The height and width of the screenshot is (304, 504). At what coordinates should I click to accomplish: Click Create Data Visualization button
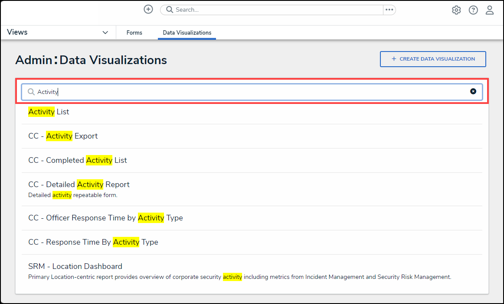(x=433, y=59)
